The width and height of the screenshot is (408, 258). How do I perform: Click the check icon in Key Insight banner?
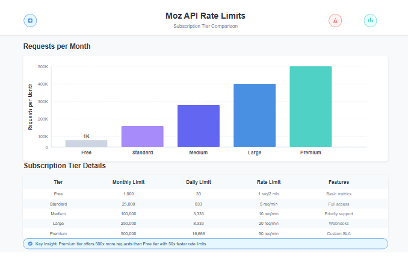click(x=30, y=244)
